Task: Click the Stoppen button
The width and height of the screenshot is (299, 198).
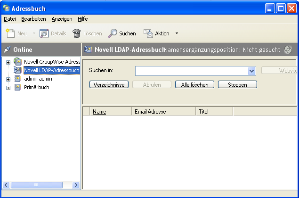Action: (x=237, y=84)
